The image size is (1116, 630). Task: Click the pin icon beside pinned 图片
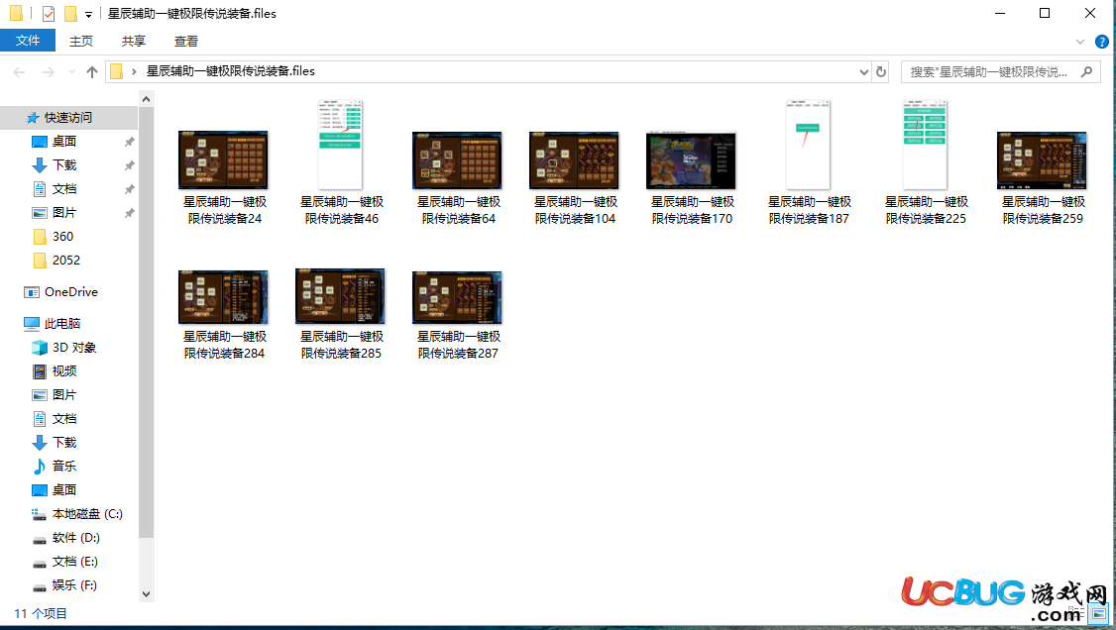click(129, 213)
